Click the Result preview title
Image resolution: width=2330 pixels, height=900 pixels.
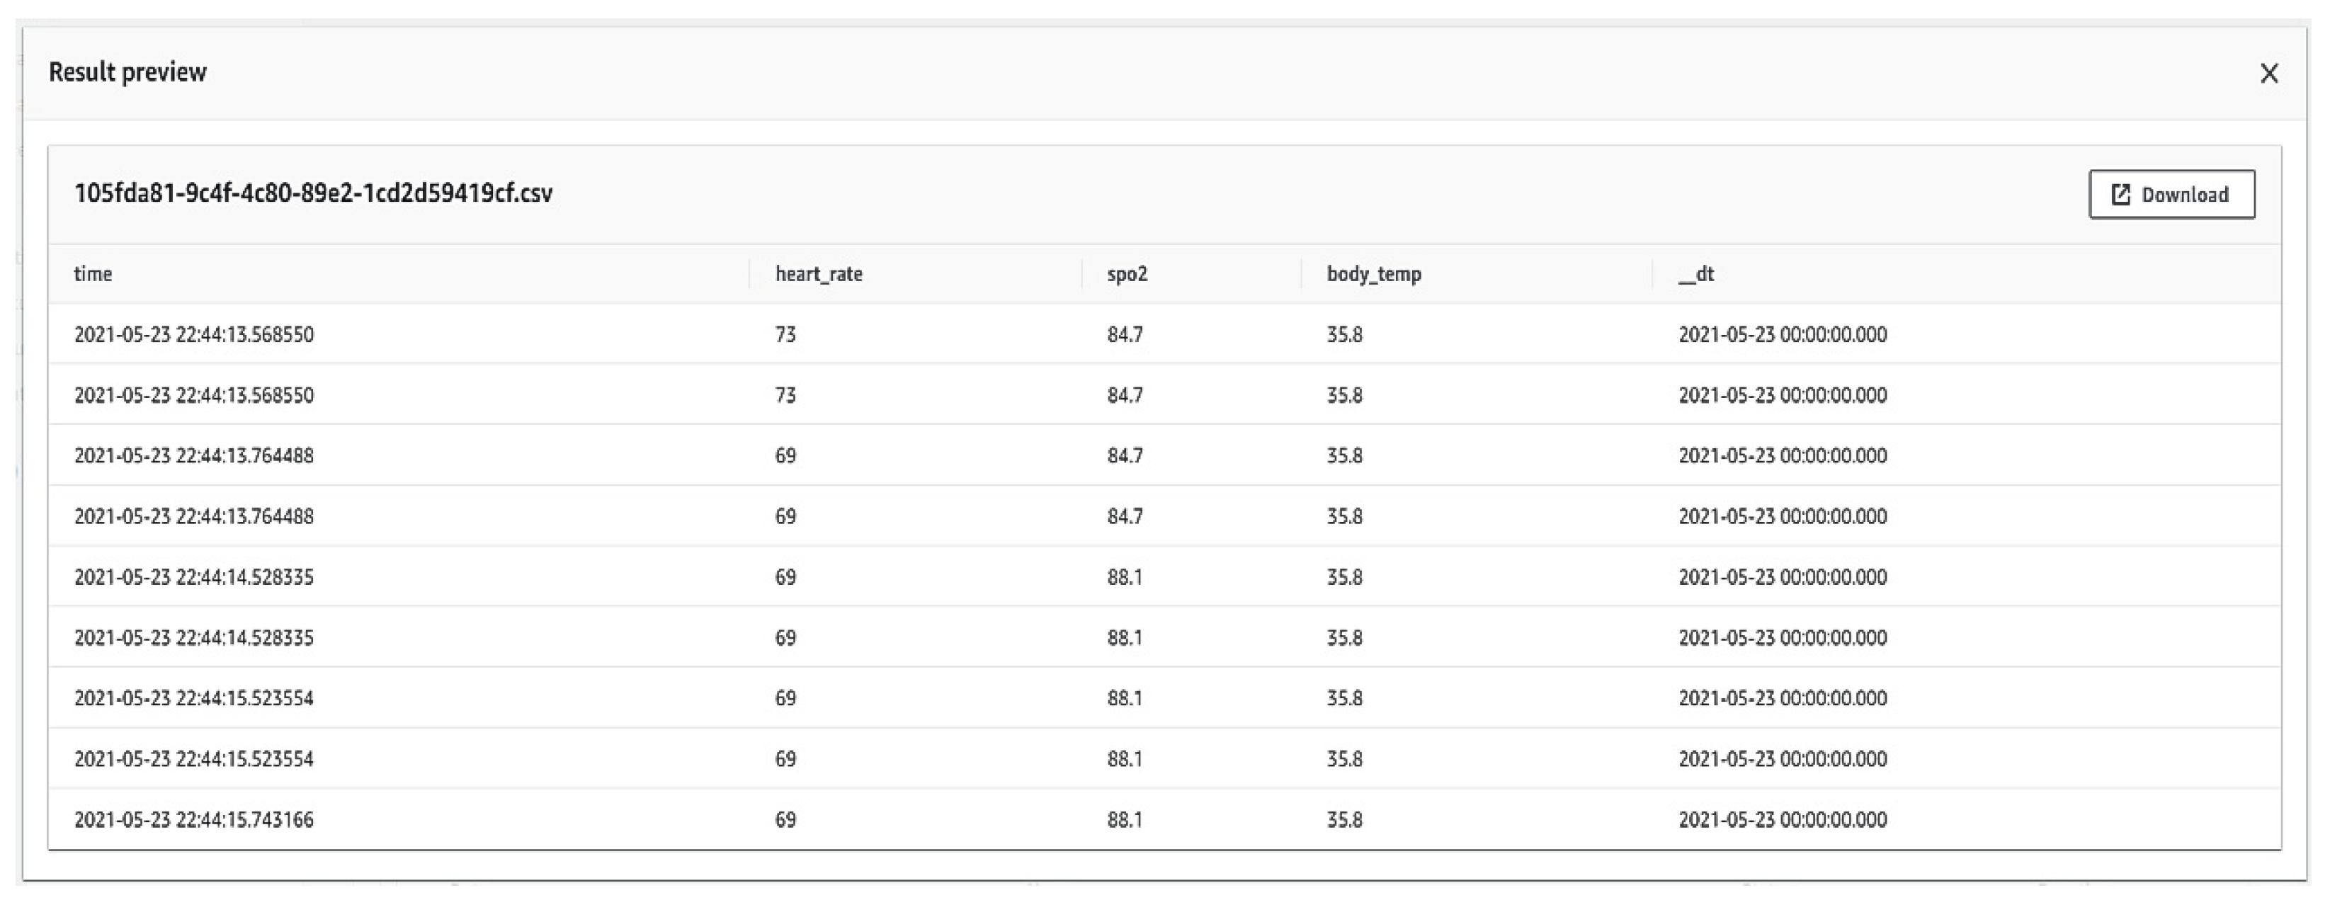point(127,72)
